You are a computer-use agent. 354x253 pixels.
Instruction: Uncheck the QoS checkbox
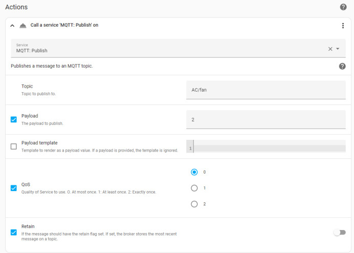(13, 188)
